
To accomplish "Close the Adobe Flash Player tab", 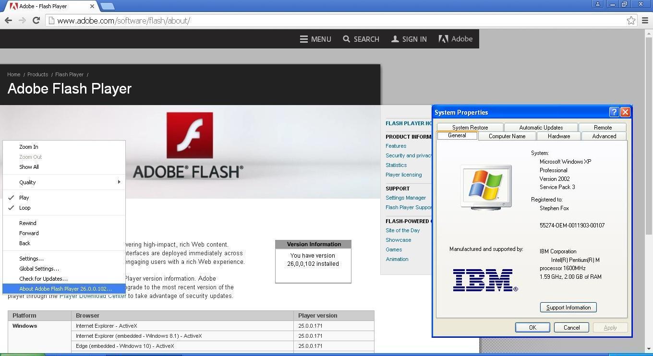I will pos(92,6).
